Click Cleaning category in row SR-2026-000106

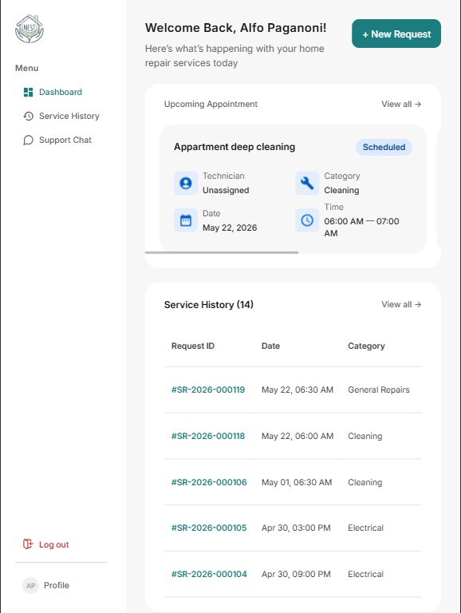pos(365,482)
